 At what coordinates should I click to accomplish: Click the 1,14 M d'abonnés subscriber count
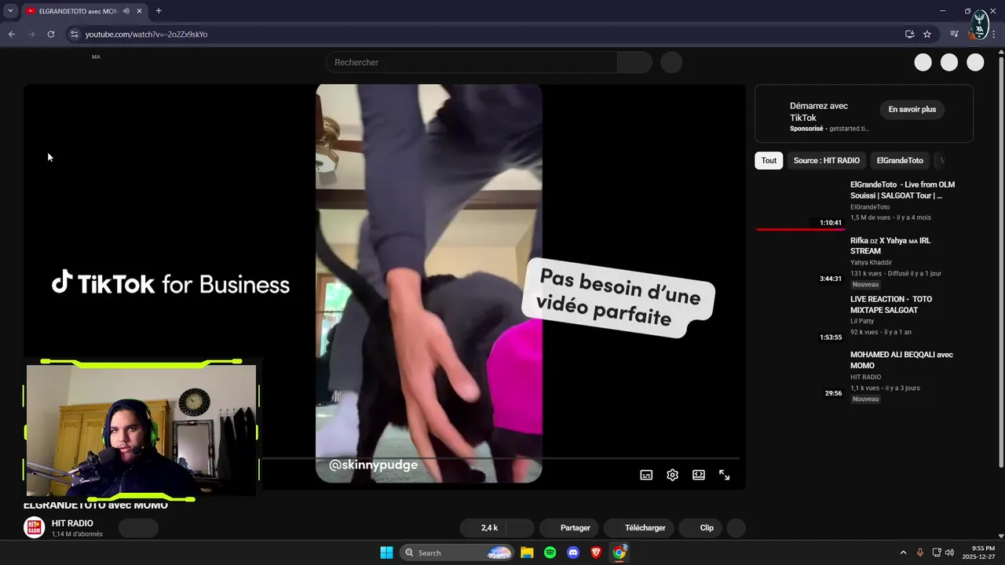77,534
